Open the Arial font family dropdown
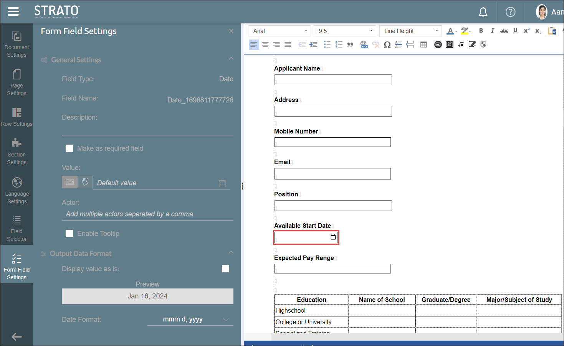This screenshot has height=346, width=564. point(280,31)
